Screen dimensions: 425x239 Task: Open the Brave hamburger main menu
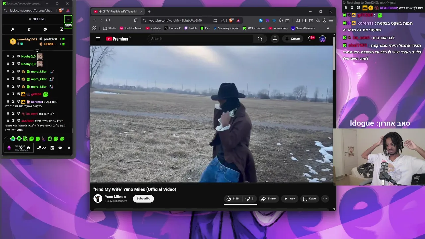[331, 20]
